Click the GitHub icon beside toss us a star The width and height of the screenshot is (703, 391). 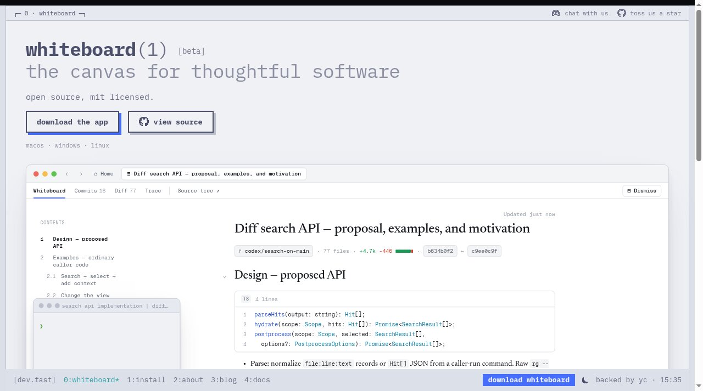pyautogui.click(x=622, y=13)
